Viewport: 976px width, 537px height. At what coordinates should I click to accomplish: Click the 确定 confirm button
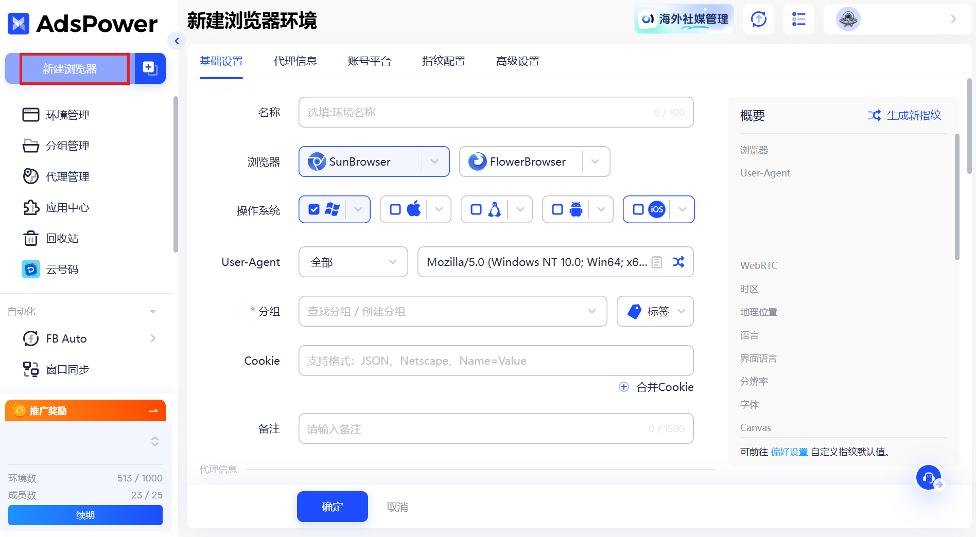pos(332,507)
